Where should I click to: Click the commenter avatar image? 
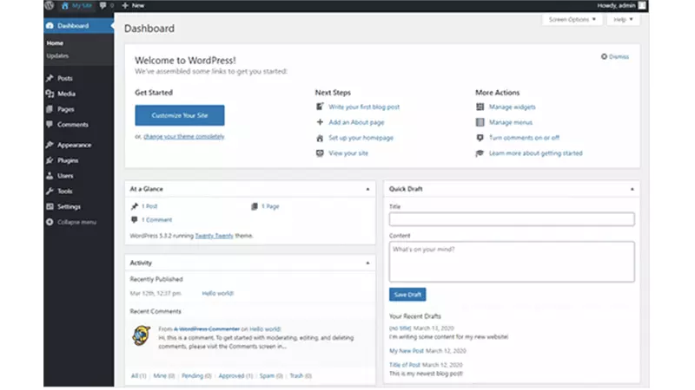(142, 335)
